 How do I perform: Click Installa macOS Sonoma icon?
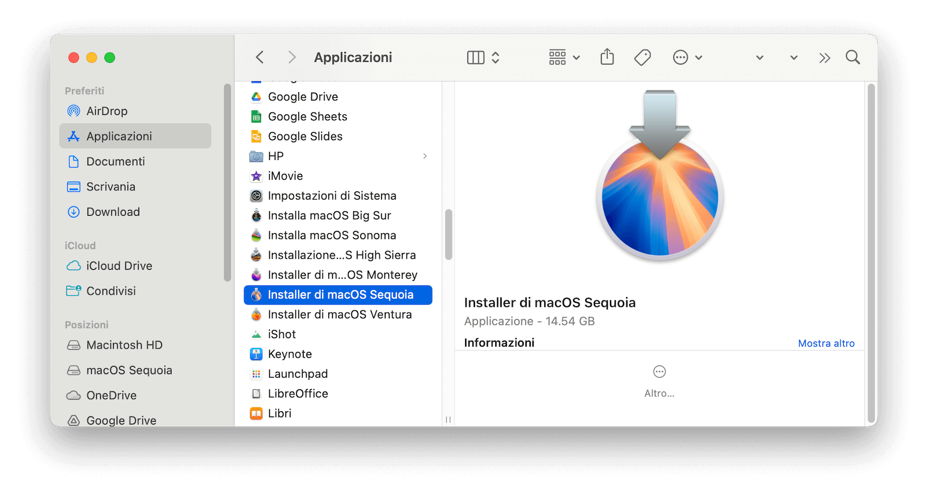pyautogui.click(x=256, y=235)
